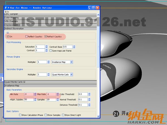
Task: Click the Samples value field
Action: (51, 99)
